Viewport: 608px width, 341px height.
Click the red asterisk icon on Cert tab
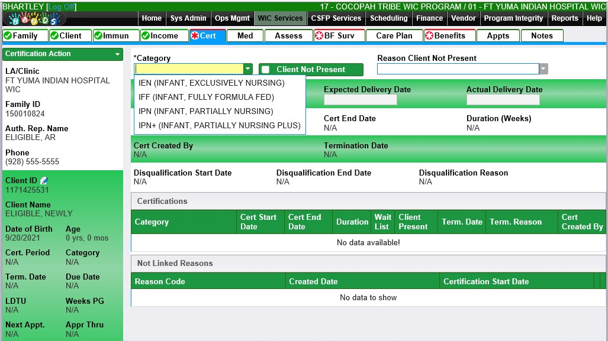[195, 36]
